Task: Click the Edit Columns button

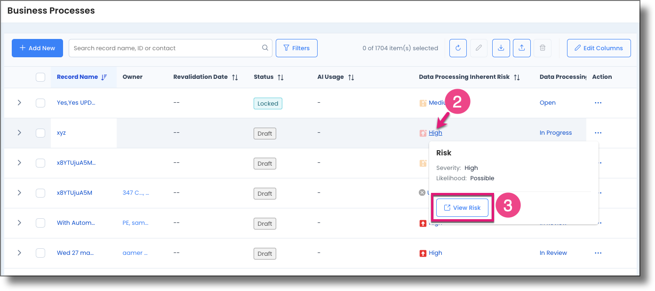Action: (x=599, y=48)
